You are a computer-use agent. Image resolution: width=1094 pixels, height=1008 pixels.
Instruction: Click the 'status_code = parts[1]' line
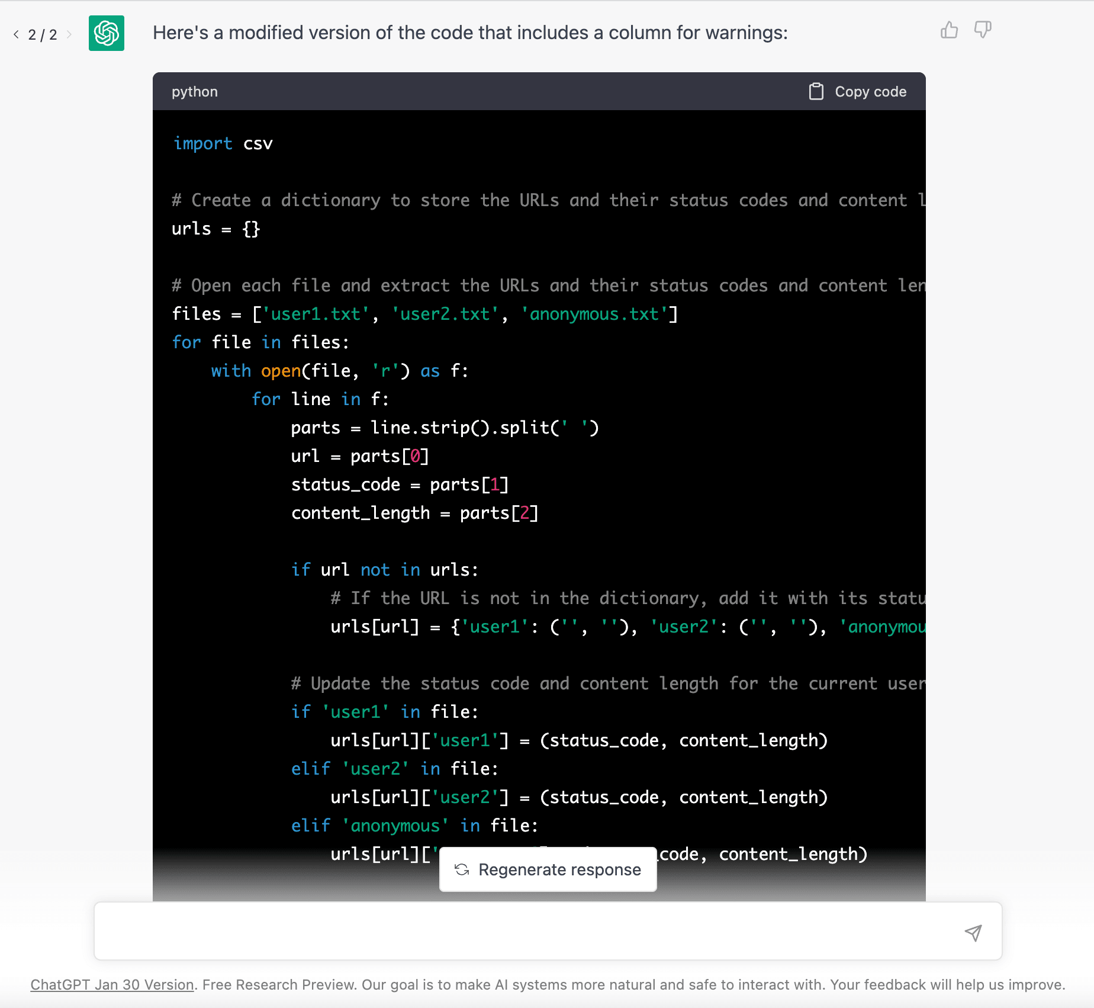pos(400,485)
